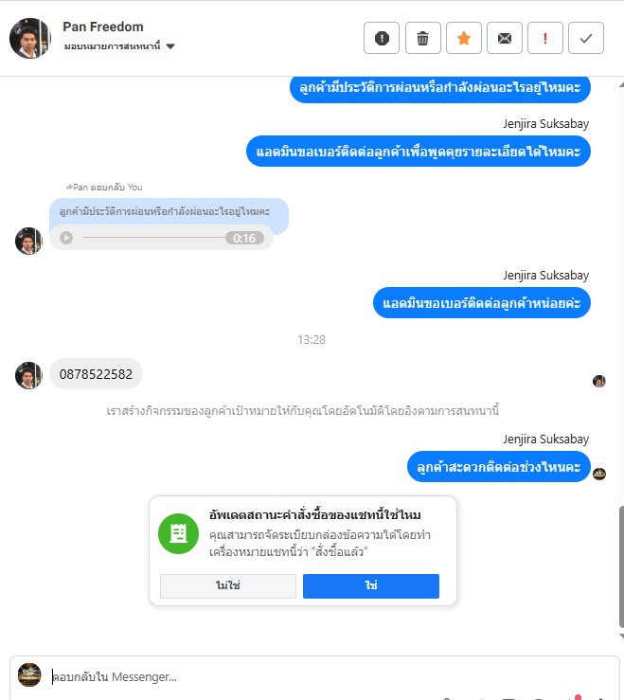Click scrollbar down arrow in chat
The height and width of the screenshot is (700, 624).
(621, 637)
